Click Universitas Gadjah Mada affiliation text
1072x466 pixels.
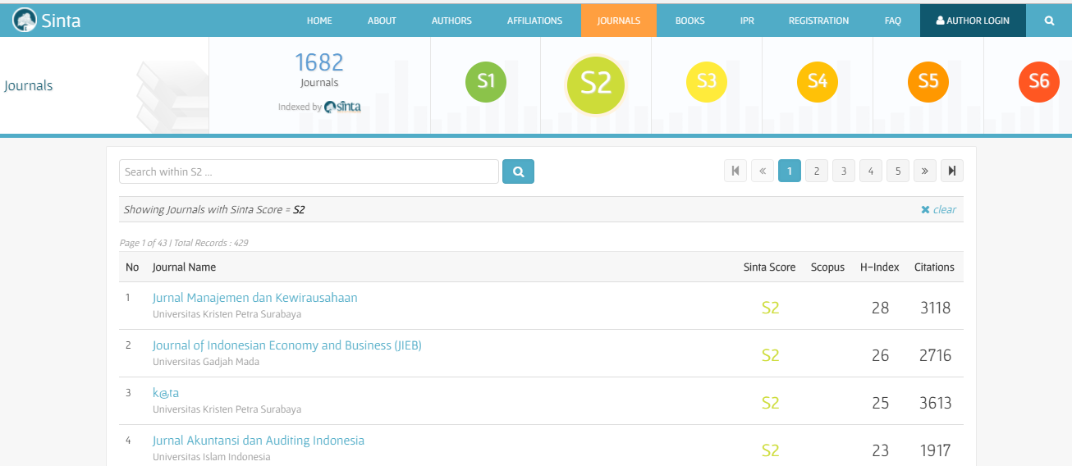tap(206, 362)
